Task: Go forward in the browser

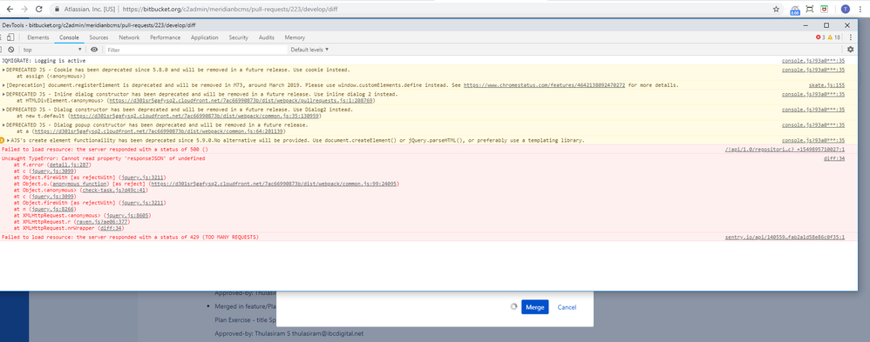Action: 24,10
